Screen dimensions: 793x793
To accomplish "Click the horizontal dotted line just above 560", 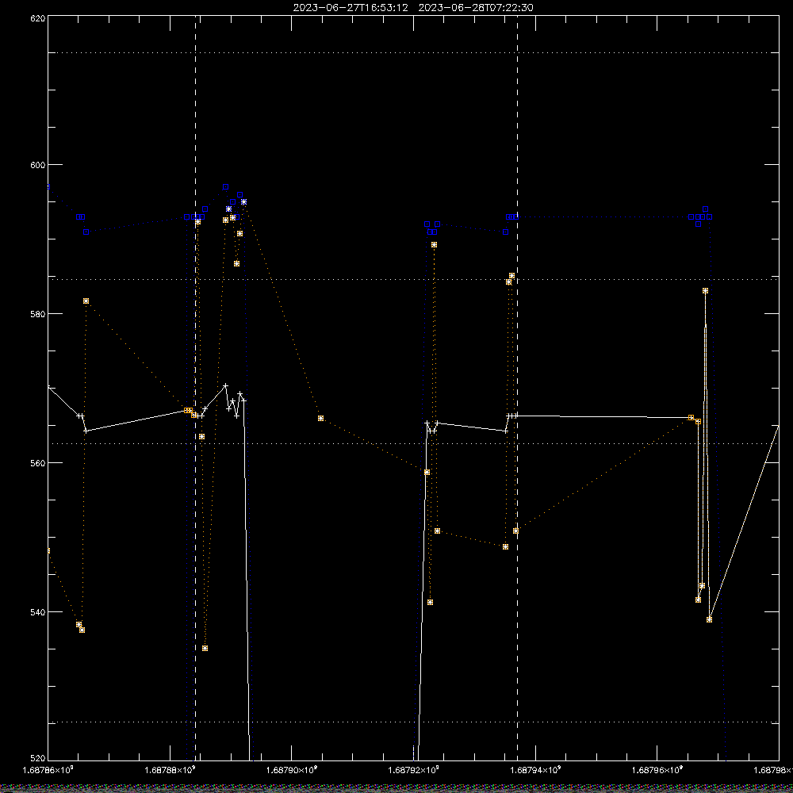I will click(x=412, y=443).
